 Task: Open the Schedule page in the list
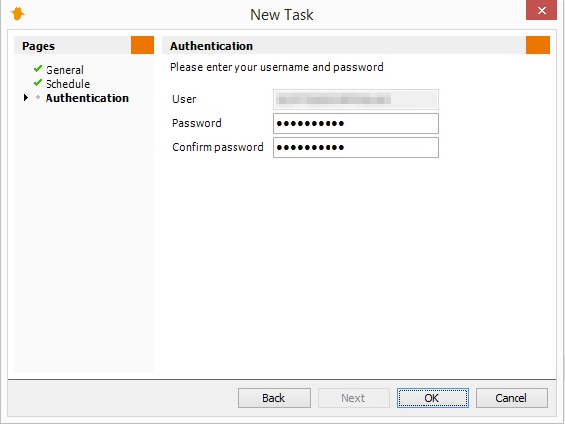coord(67,84)
